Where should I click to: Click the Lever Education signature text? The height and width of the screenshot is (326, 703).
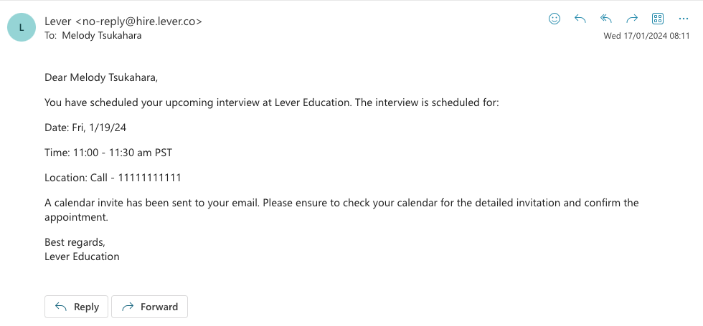tap(82, 257)
